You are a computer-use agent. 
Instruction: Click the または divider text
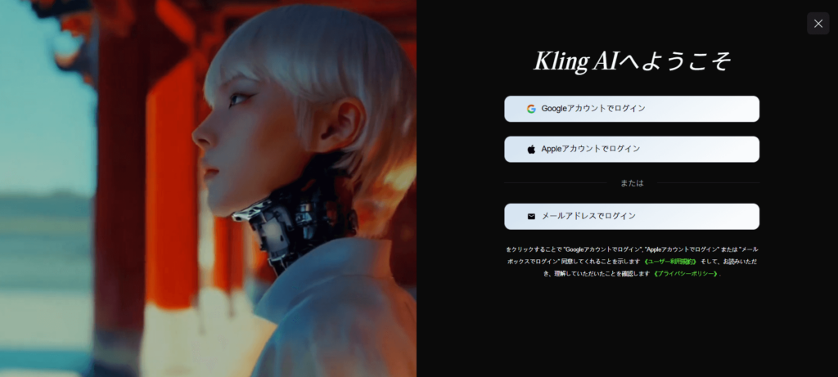pyautogui.click(x=632, y=183)
